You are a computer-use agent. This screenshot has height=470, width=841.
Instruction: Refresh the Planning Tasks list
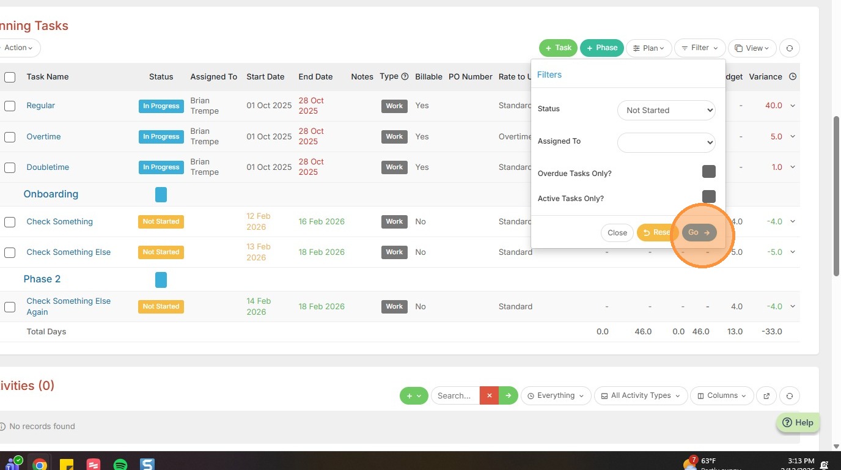[x=790, y=48]
